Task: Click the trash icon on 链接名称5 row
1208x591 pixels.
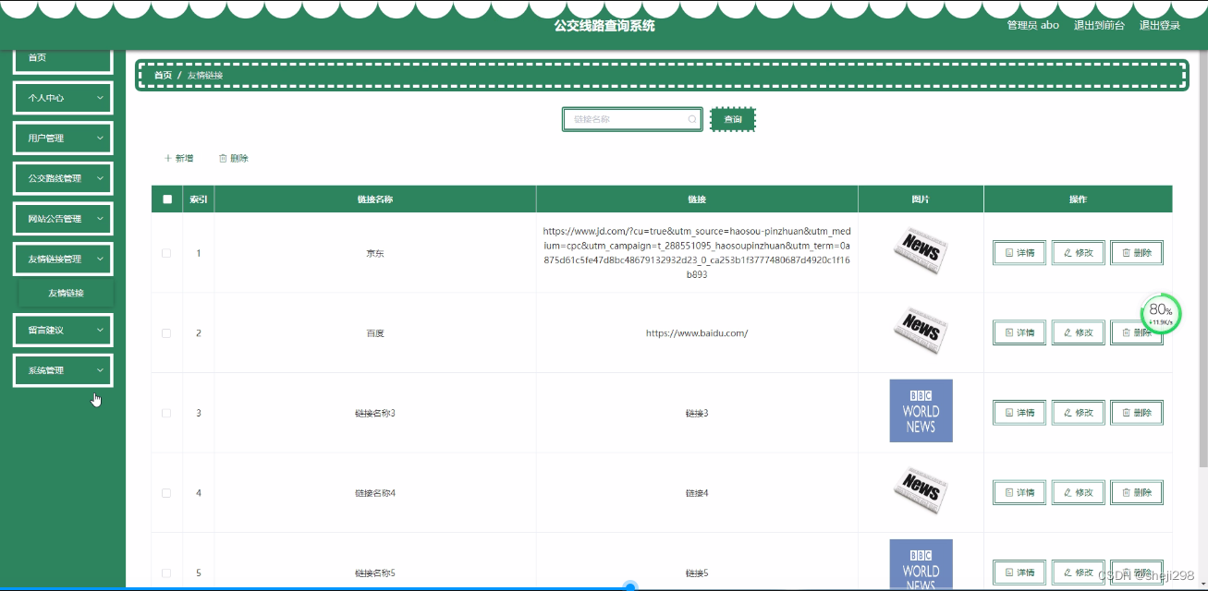Action: click(1127, 572)
